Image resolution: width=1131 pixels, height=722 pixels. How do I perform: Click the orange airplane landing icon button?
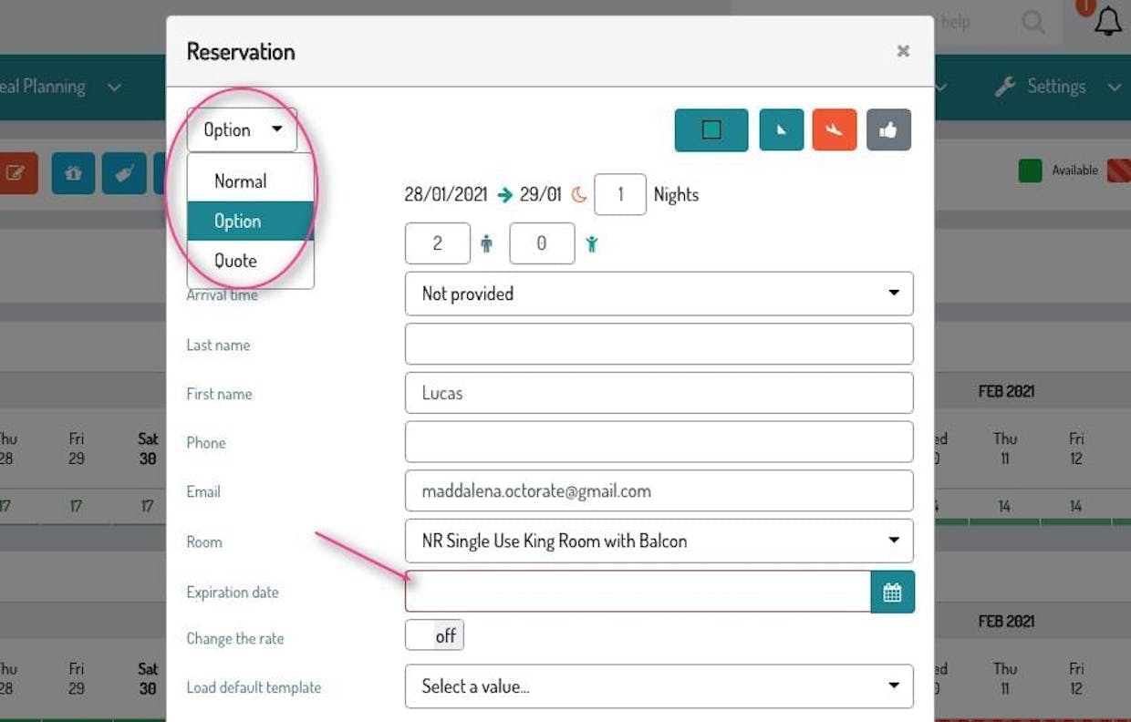coord(835,129)
